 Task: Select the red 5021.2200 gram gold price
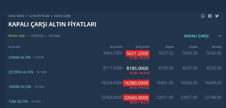tap(137, 54)
